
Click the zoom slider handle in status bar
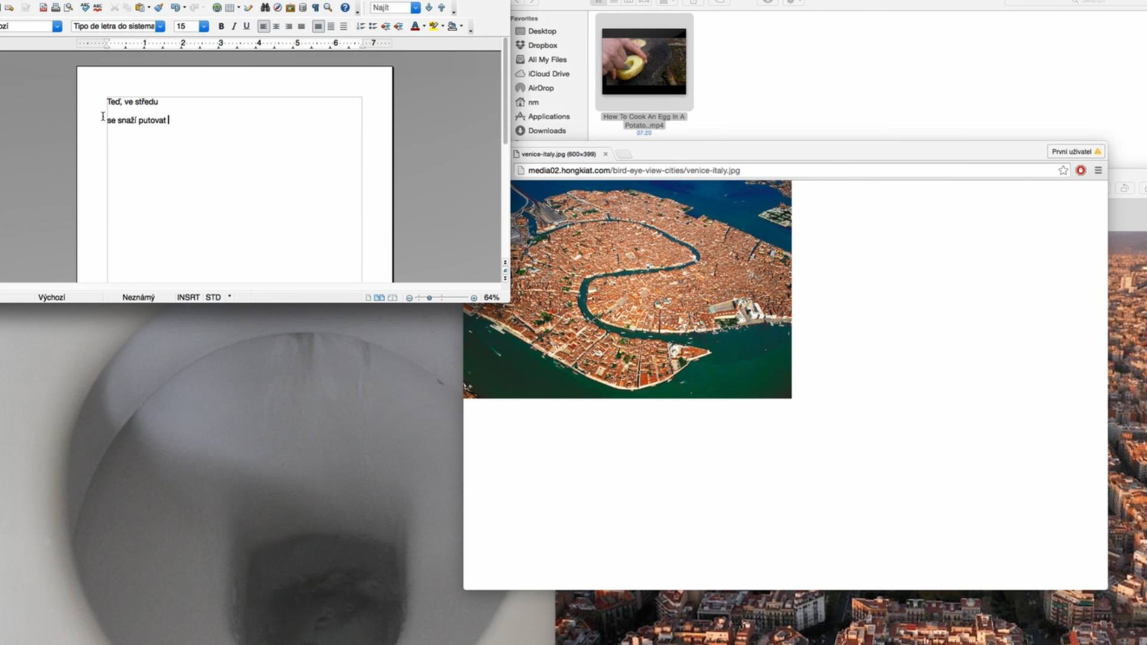coord(430,297)
